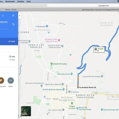Switch to the Rooms - Airbnb tab
This screenshot has width=119, height=119.
pos(11,10)
